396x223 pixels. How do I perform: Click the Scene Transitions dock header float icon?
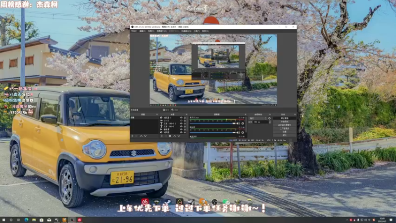[x=270, y=114]
